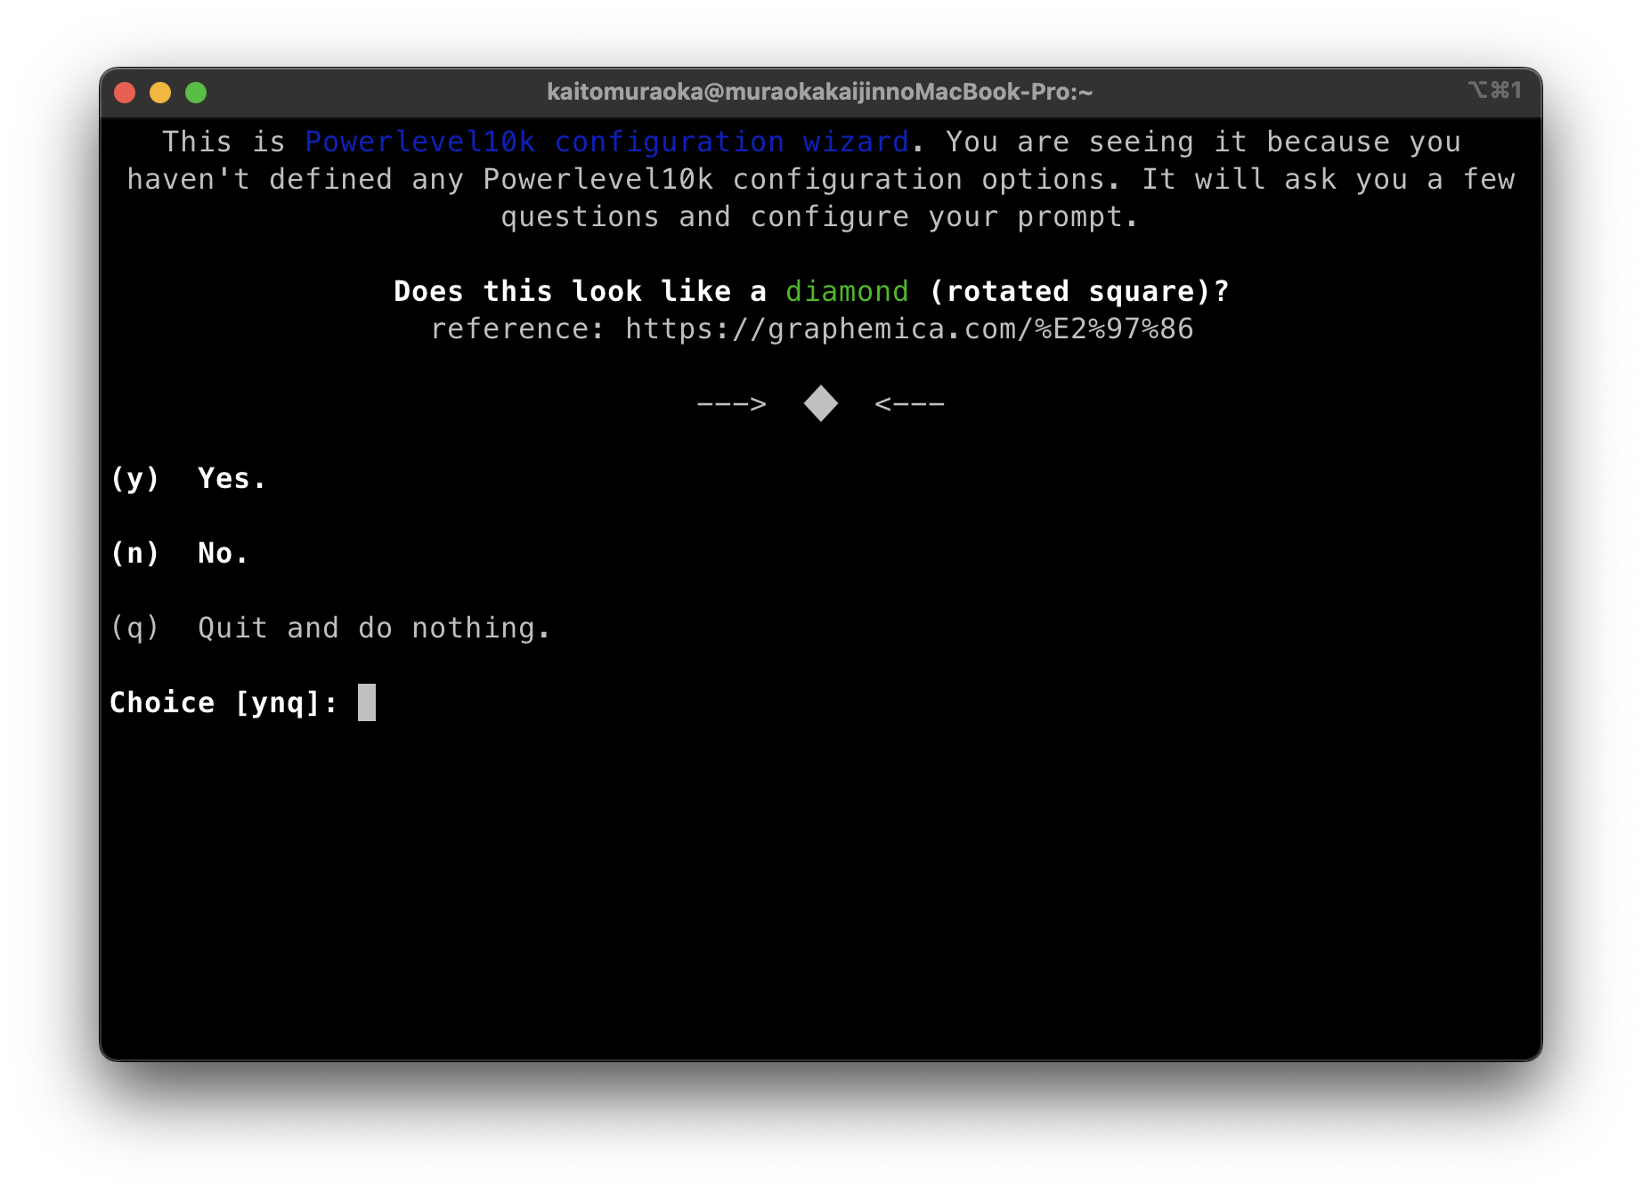Click the block cursor after the Choice prompt
The image size is (1642, 1193).
click(x=367, y=702)
